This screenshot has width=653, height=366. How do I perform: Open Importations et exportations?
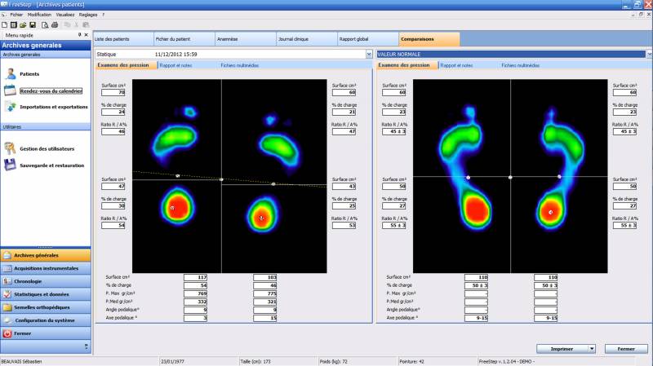tap(53, 107)
